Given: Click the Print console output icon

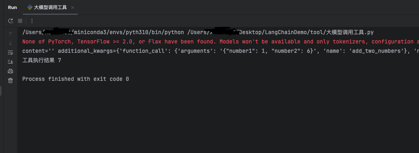Looking at the screenshot, I should tap(10, 71).
